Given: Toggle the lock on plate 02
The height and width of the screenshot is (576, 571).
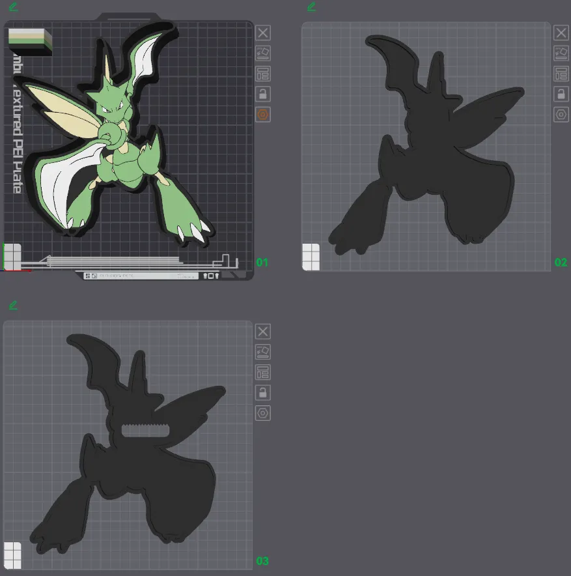Looking at the screenshot, I should tap(561, 94).
